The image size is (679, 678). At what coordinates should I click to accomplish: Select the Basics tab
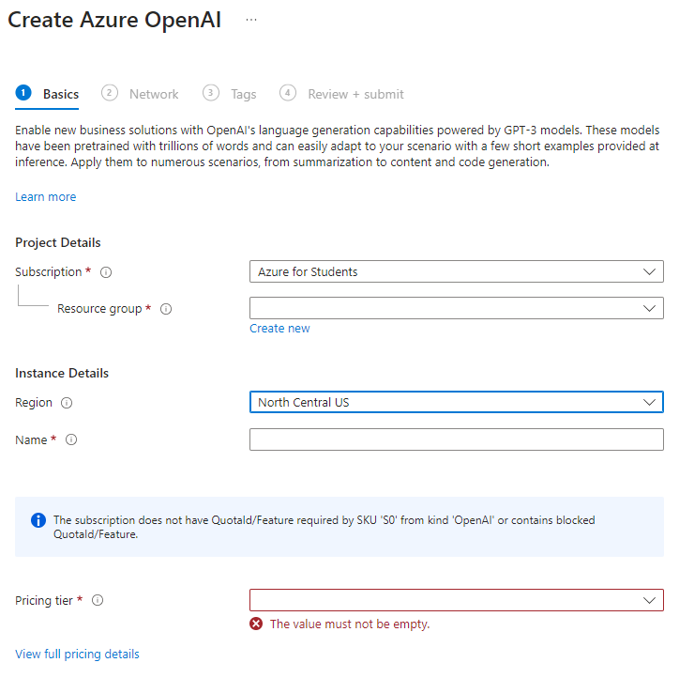(47, 94)
